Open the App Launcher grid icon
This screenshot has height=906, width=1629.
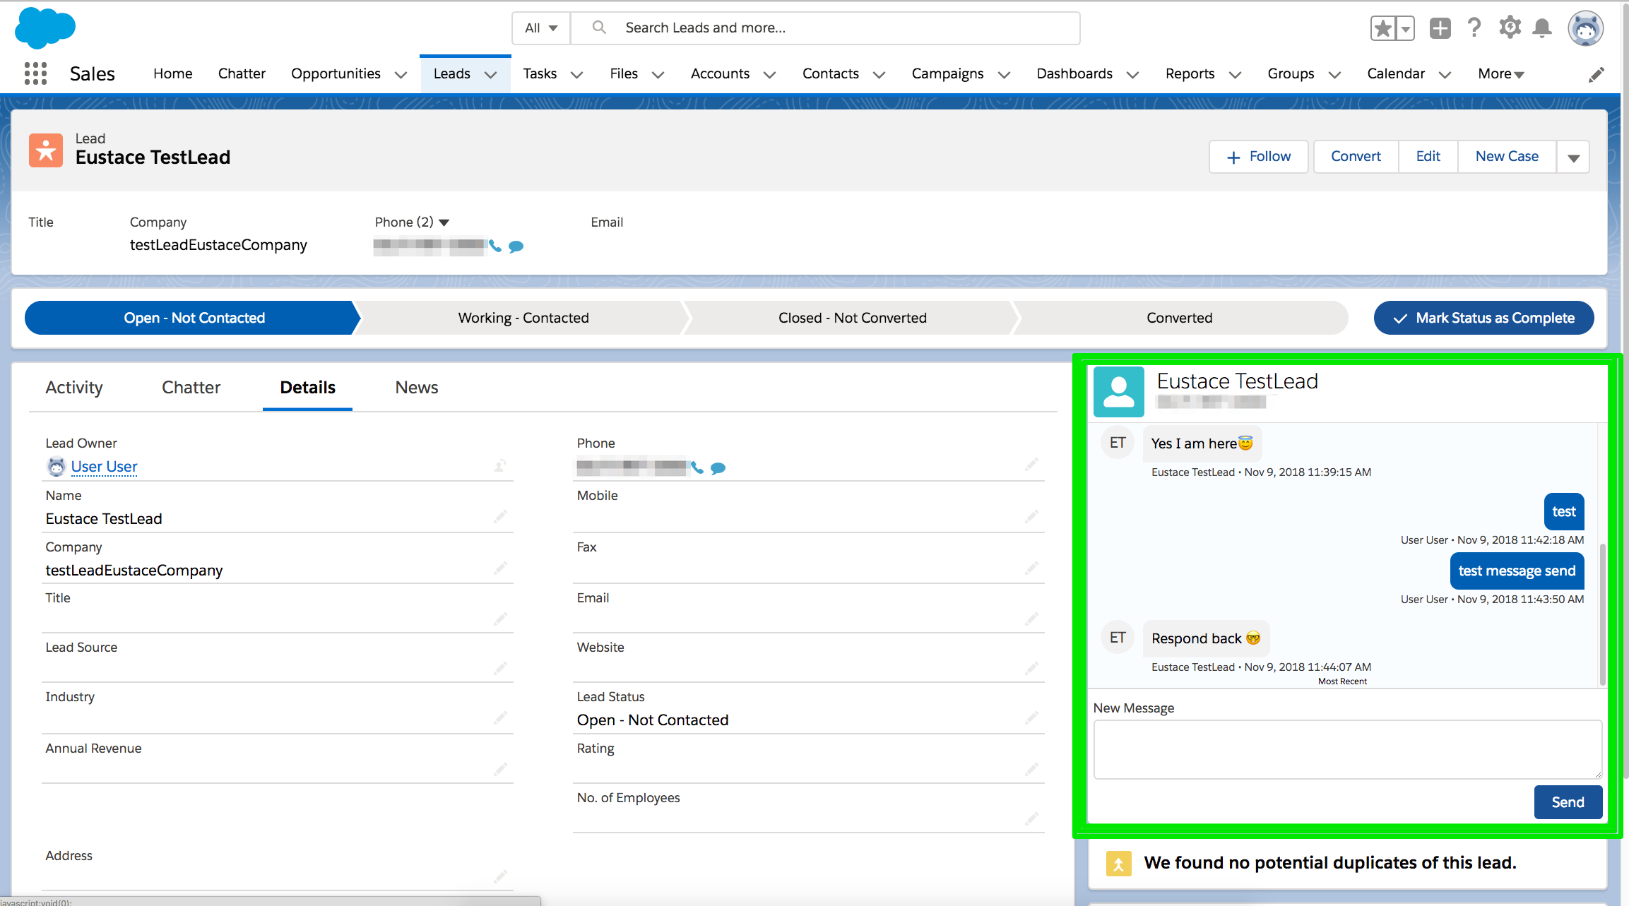click(x=35, y=73)
